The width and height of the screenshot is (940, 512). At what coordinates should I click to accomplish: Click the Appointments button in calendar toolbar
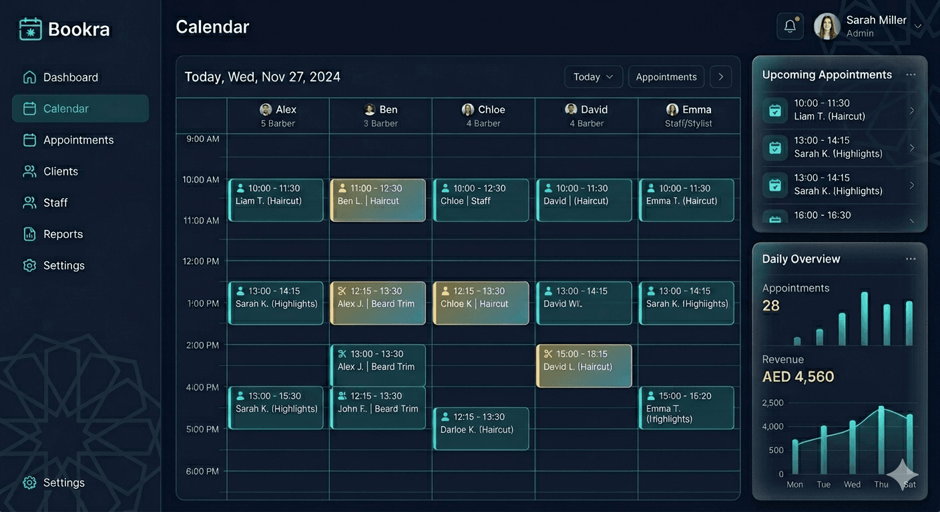coord(666,77)
